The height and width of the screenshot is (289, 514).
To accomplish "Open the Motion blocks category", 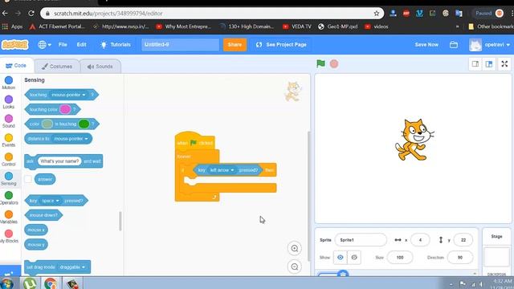I will pyautogui.click(x=9, y=83).
